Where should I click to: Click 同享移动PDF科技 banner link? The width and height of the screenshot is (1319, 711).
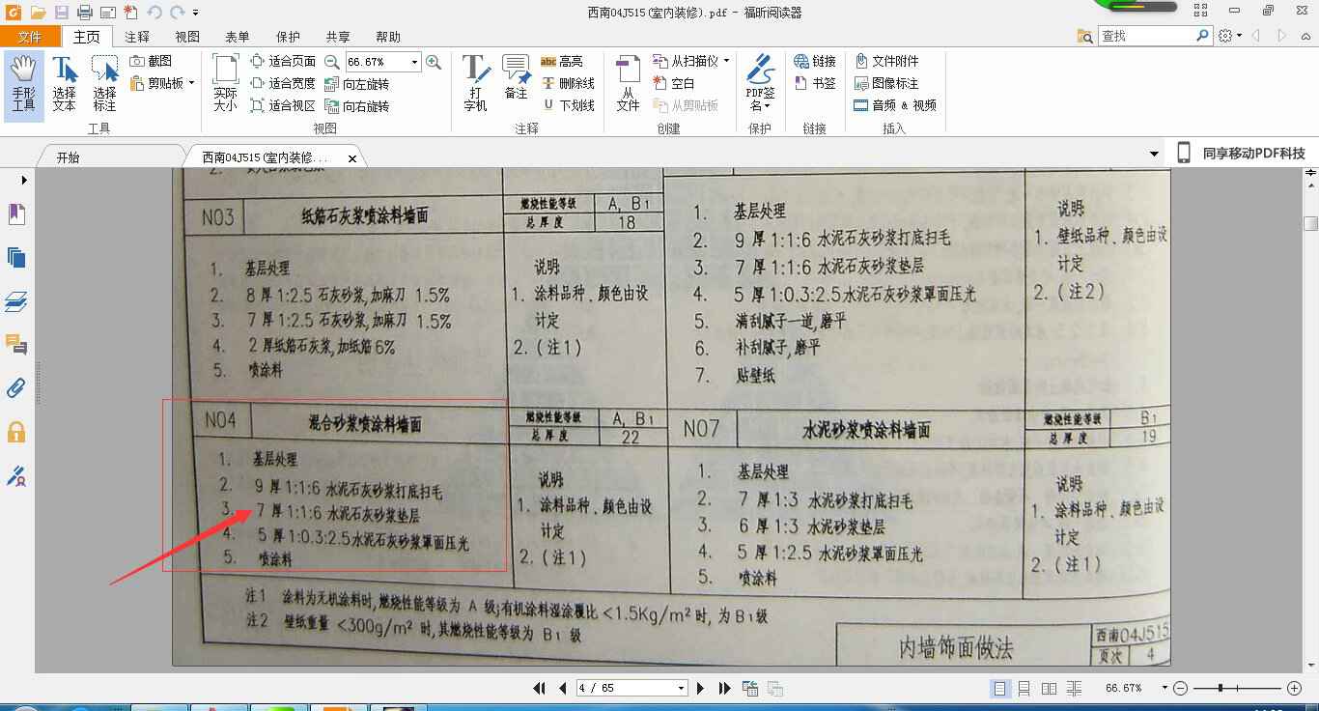pos(1242,154)
